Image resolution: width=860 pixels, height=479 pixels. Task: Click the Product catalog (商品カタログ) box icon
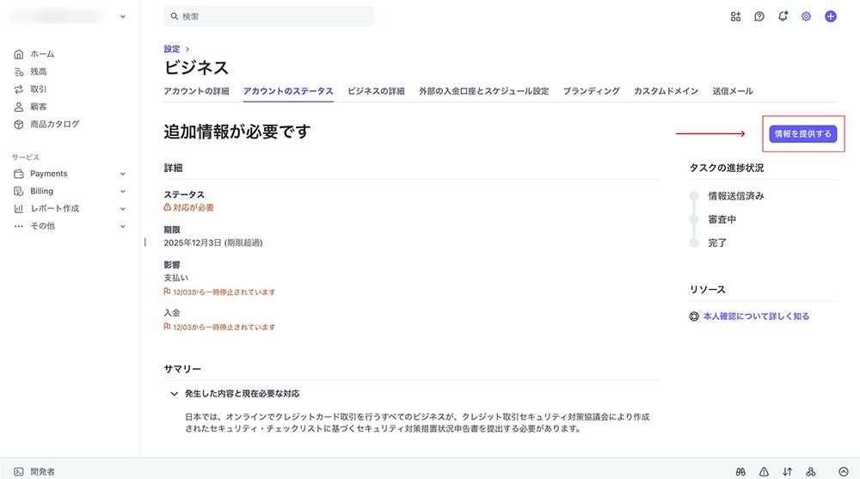point(19,125)
